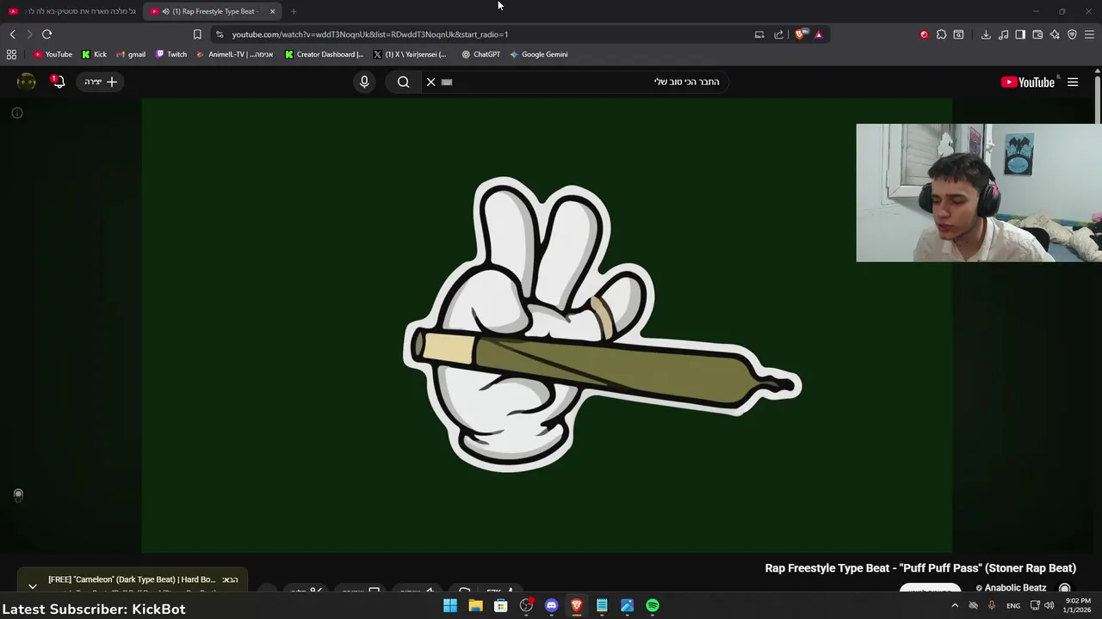The width and height of the screenshot is (1102, 619).
Task: Open the extensions puzzle-piece menu
Action: (x=941, y=34)
